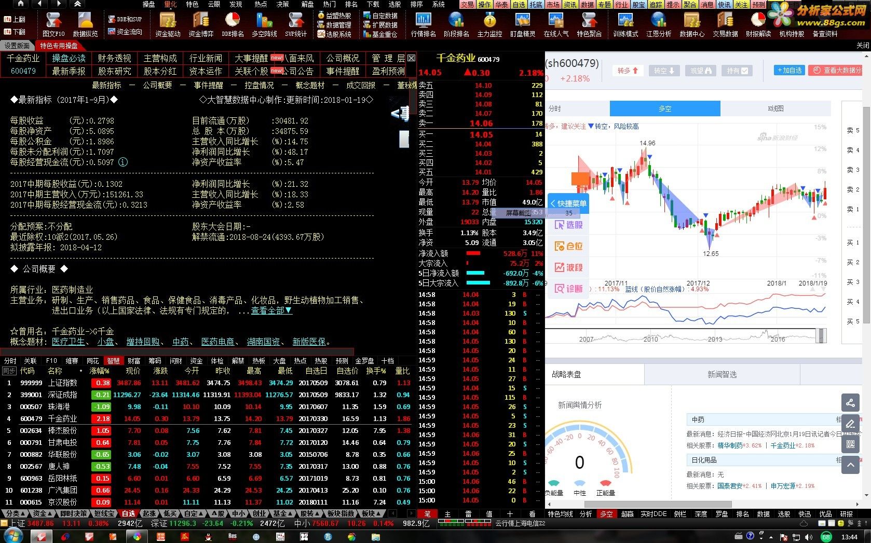Open the 交易数据 toolbar icon
Image resolution: width=871 pixels, height=543 pixels.
tap(725, 24)
